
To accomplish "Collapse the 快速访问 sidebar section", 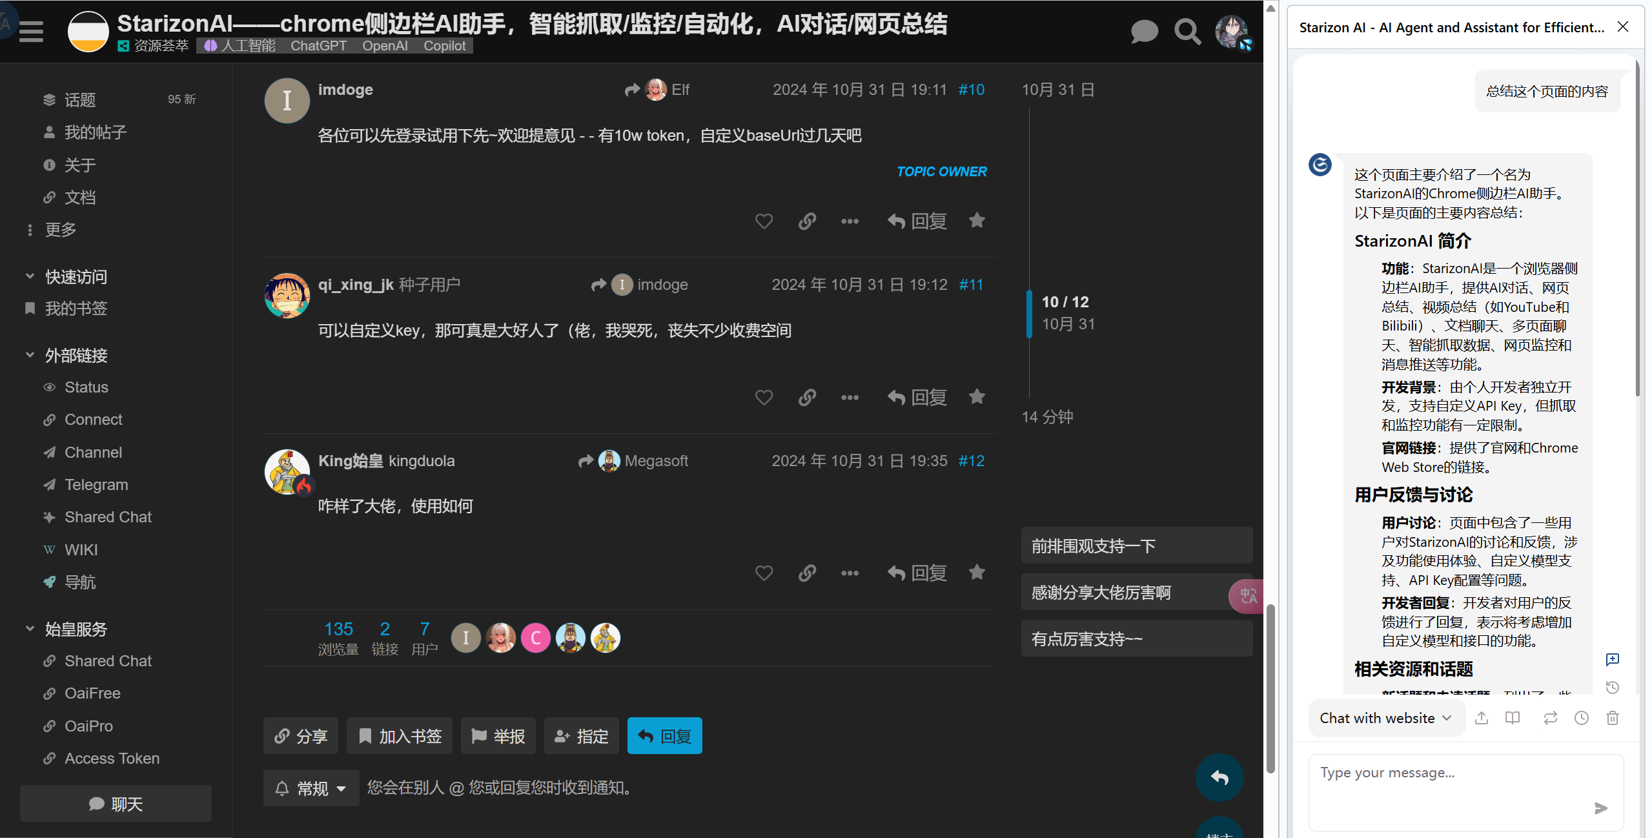I will (x=66, y=277).
